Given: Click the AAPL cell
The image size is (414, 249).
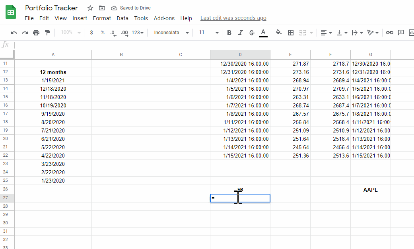Looking at the screenshot, I should 370,190.
